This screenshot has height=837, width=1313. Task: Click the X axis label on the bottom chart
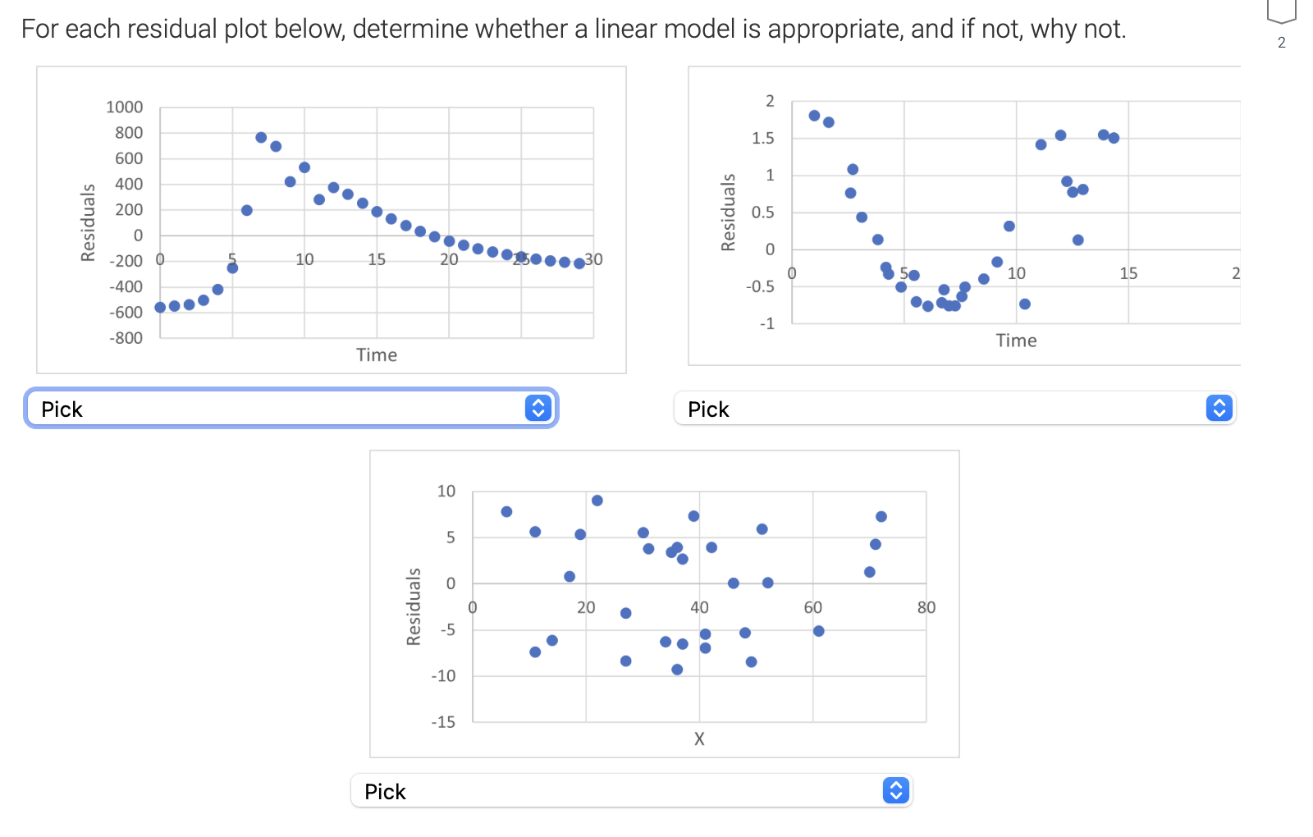[698, 739]
